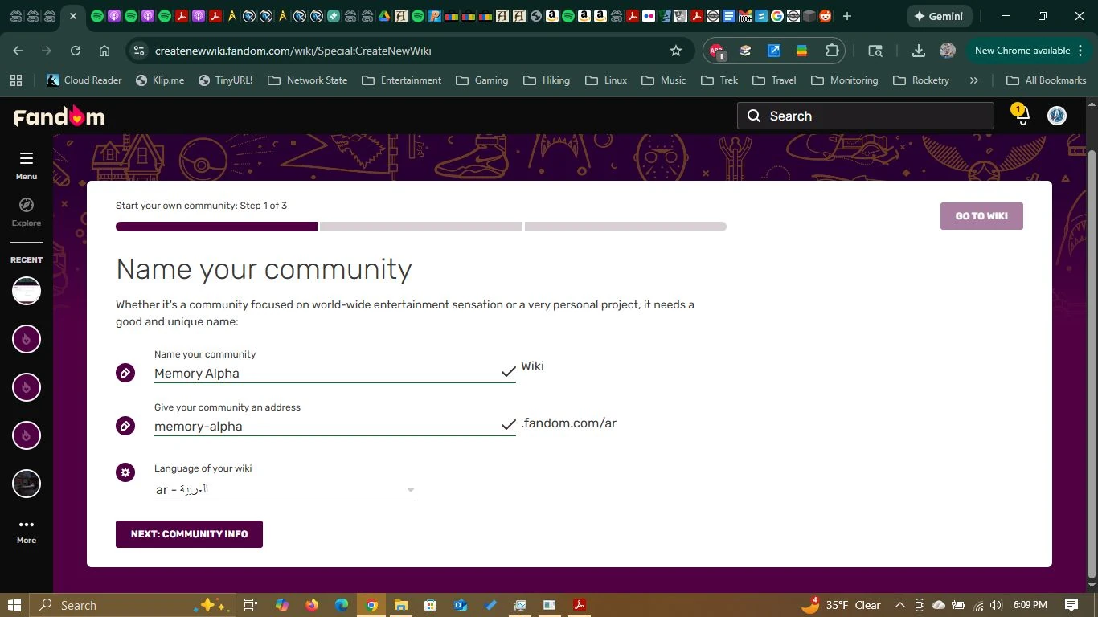The height and width of the screenshot is (617, 1098).
Task: Open the Cloud Reader bookmark
Action: 84,80
